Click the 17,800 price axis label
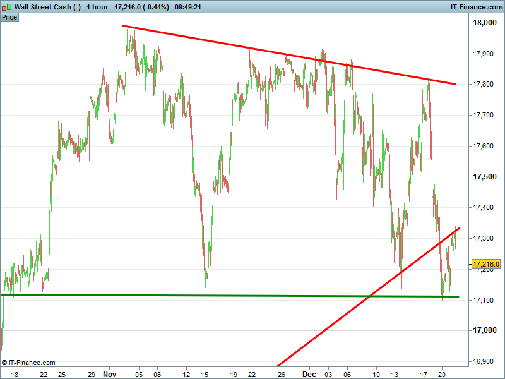The image size is (505, 379). click(x=483, y=85)
